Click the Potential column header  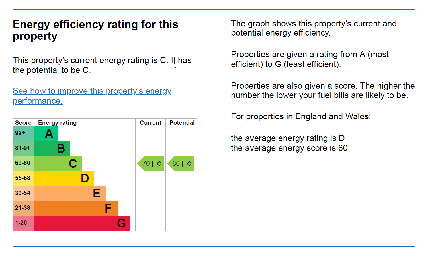click(182, 123)
